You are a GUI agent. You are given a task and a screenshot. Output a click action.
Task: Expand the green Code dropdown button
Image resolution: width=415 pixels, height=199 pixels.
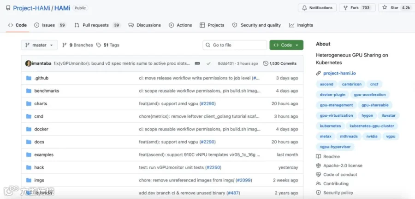click(286, 45)
